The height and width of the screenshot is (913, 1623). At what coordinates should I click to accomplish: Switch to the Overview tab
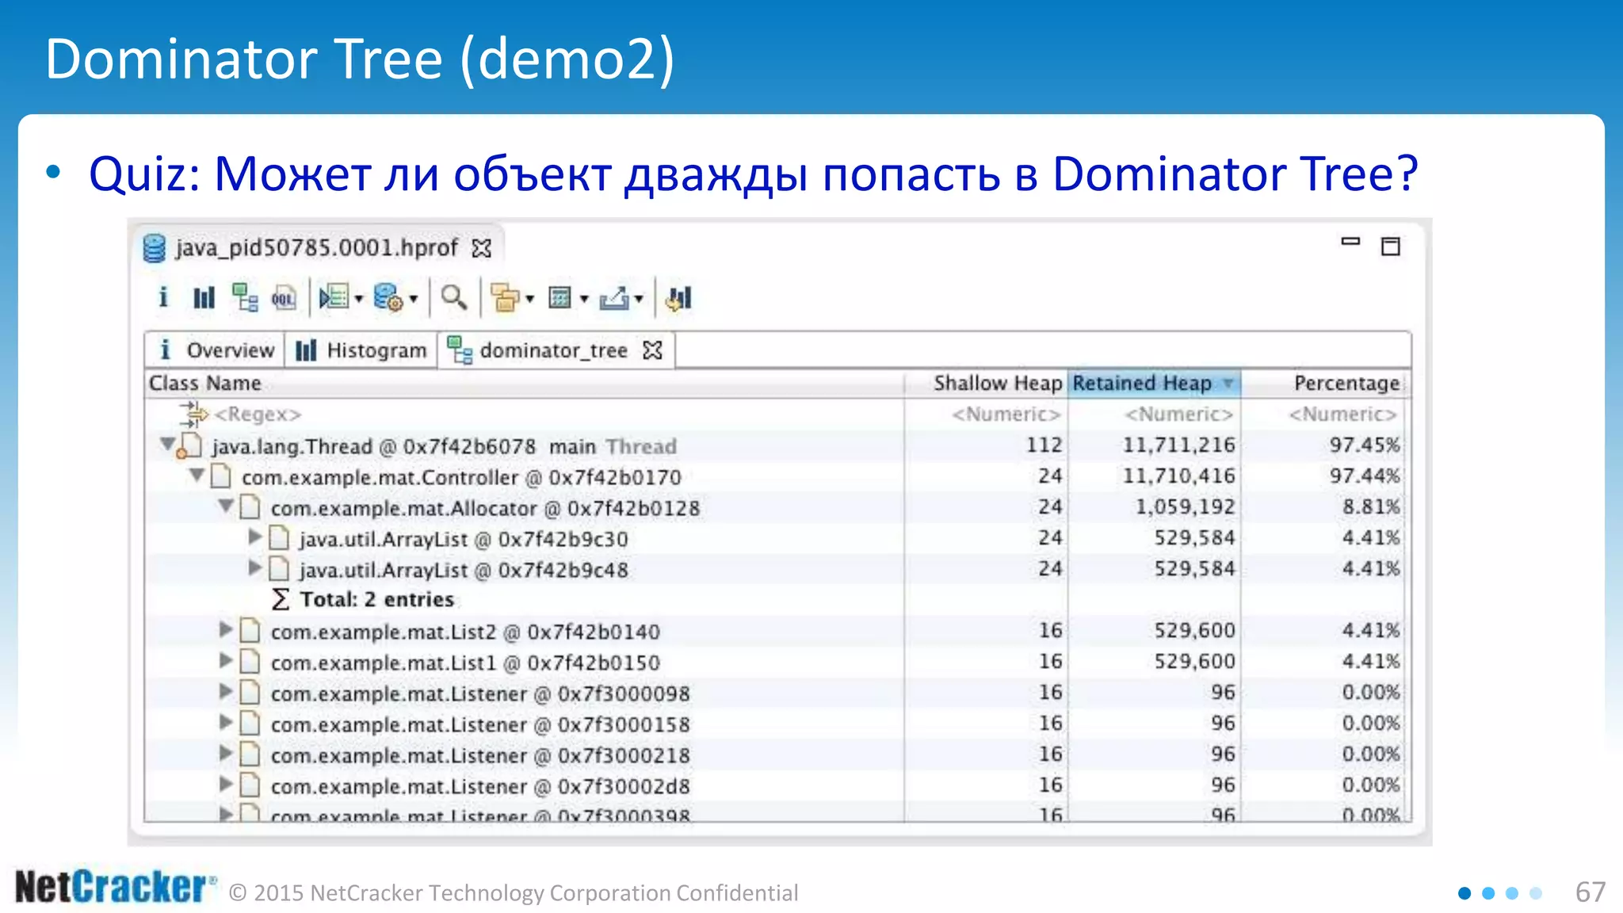(x=215, y=350)
